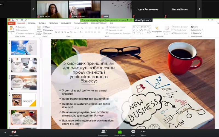Expand the shapes gallery more arrow

click(150, 33)
